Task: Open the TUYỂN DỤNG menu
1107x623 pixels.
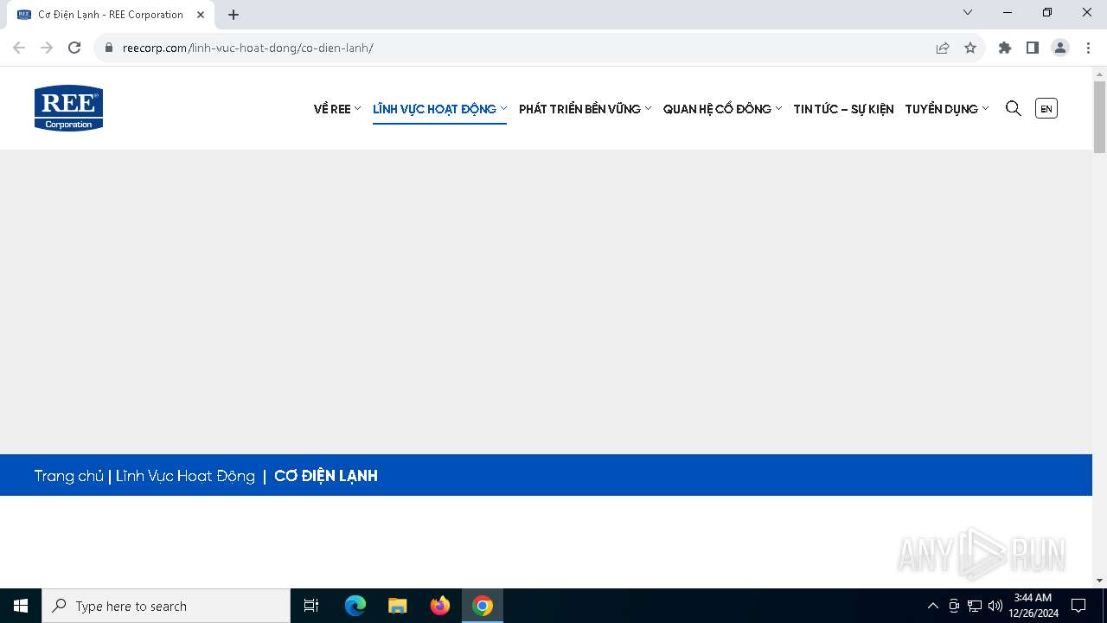Action: coord(941,109)
